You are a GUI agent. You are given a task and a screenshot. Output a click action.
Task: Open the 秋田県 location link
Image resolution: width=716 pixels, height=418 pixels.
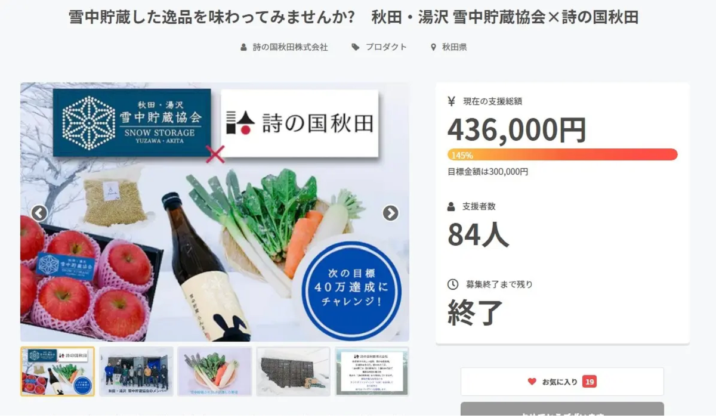pos(454,47)
